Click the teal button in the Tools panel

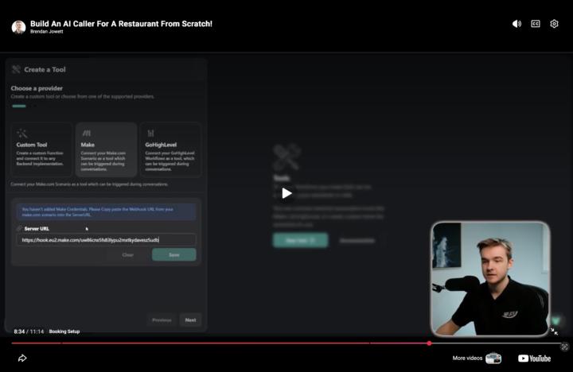coord(300,240)
